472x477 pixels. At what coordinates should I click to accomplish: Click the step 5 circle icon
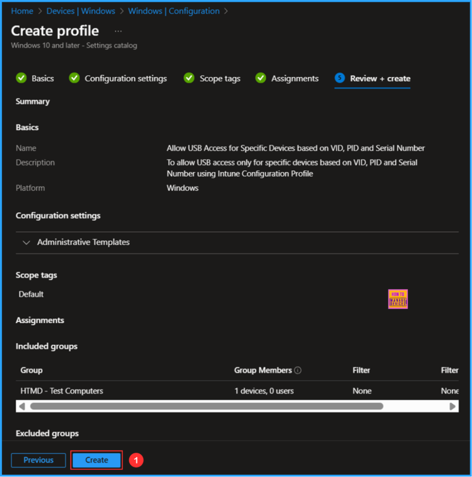click(340, 78)
